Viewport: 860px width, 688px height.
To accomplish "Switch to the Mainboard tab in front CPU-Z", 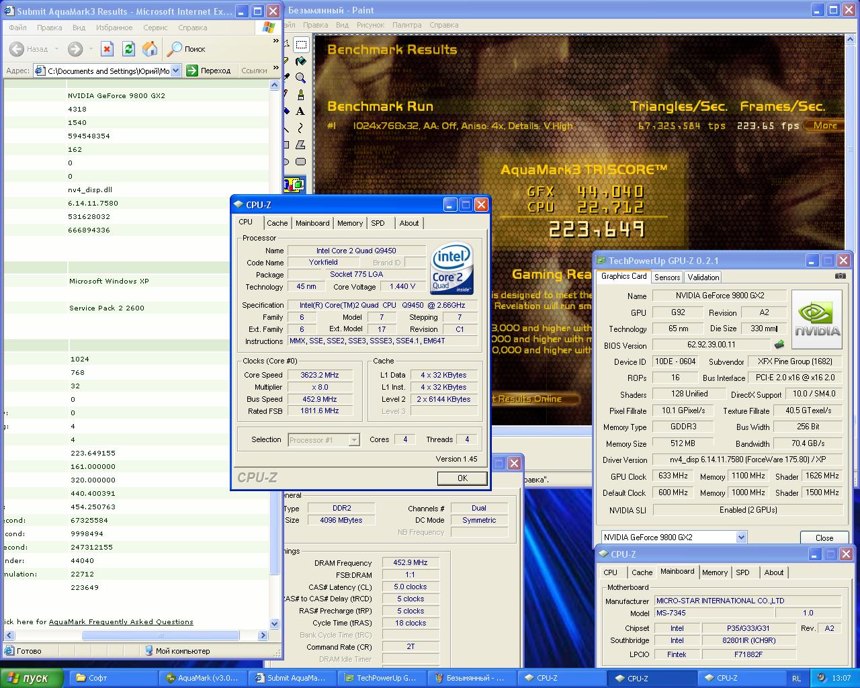I will (x=312, y=223).
